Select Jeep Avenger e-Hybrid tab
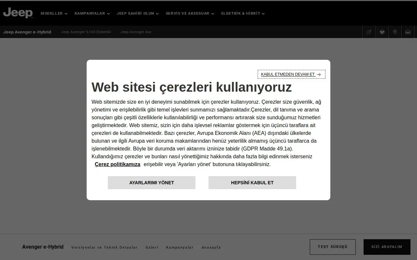This screenshot has height=260, width=417. pyautogui.click(x=27, y=32)
